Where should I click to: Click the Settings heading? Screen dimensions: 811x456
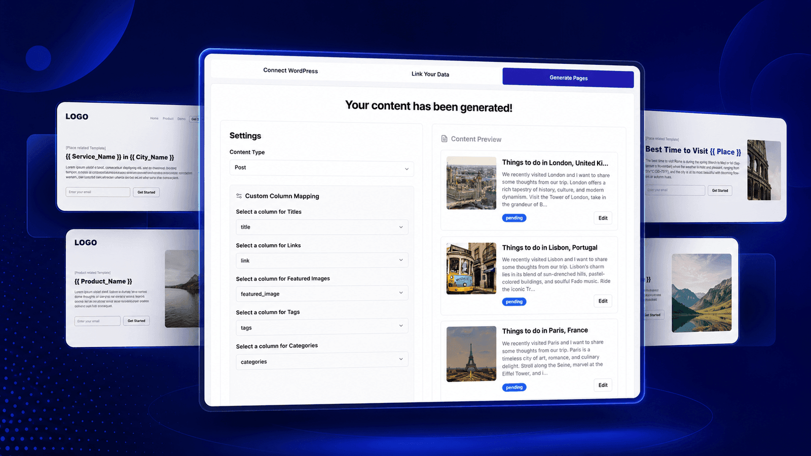245,136
